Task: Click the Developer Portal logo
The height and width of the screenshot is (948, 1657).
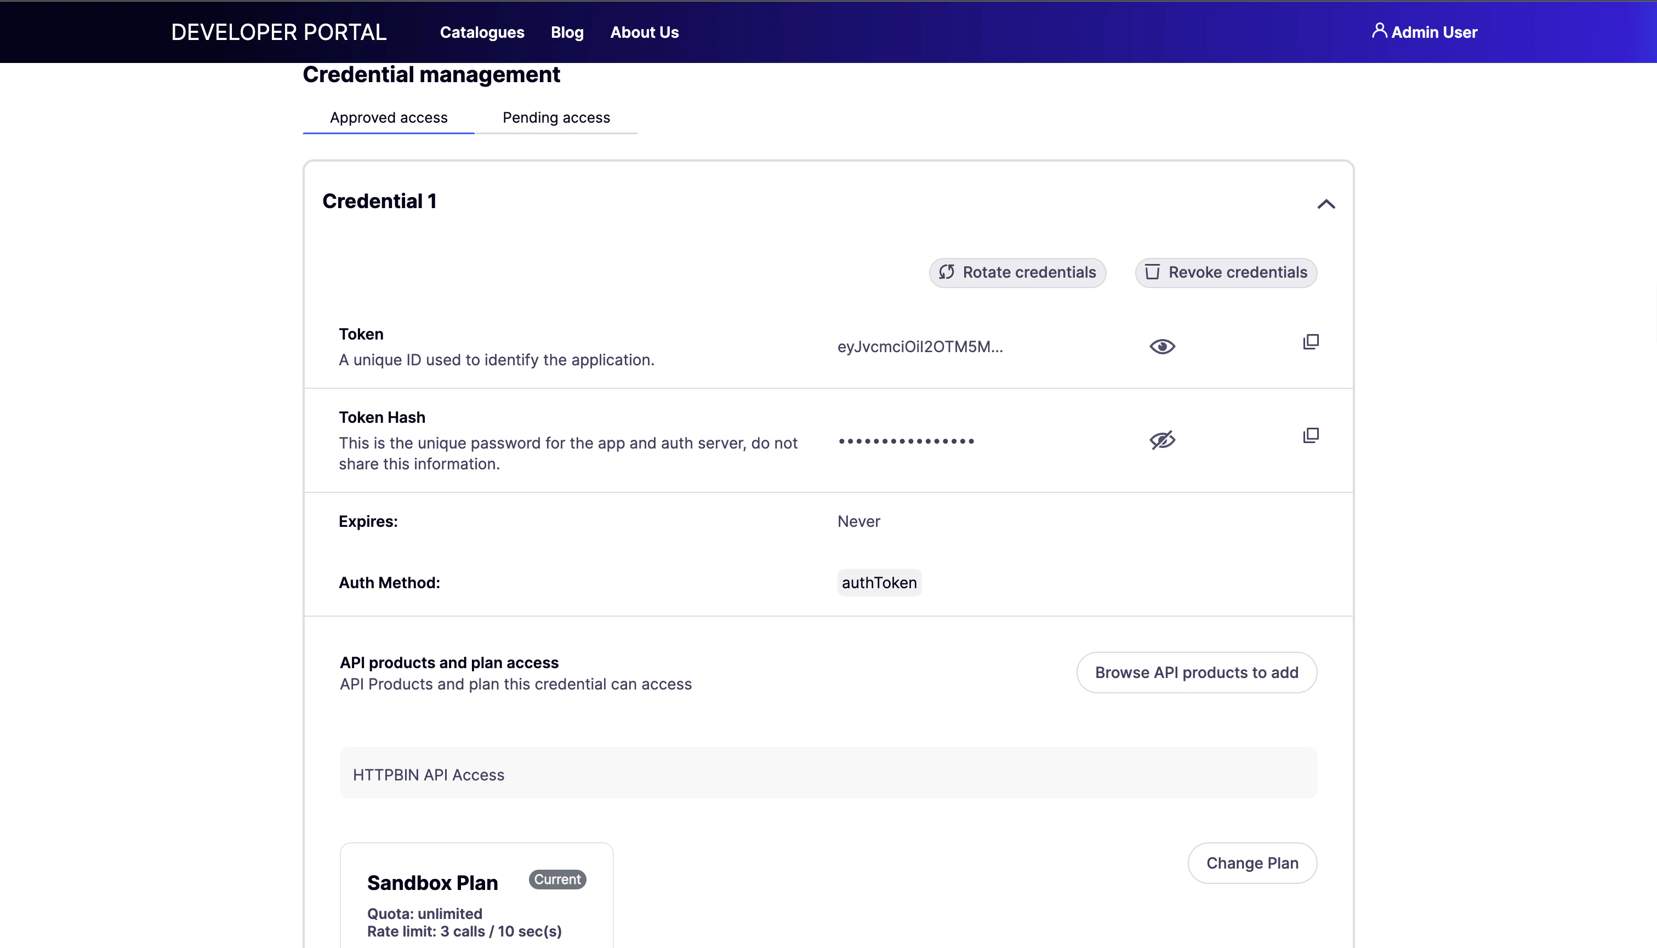Action: 279,31
